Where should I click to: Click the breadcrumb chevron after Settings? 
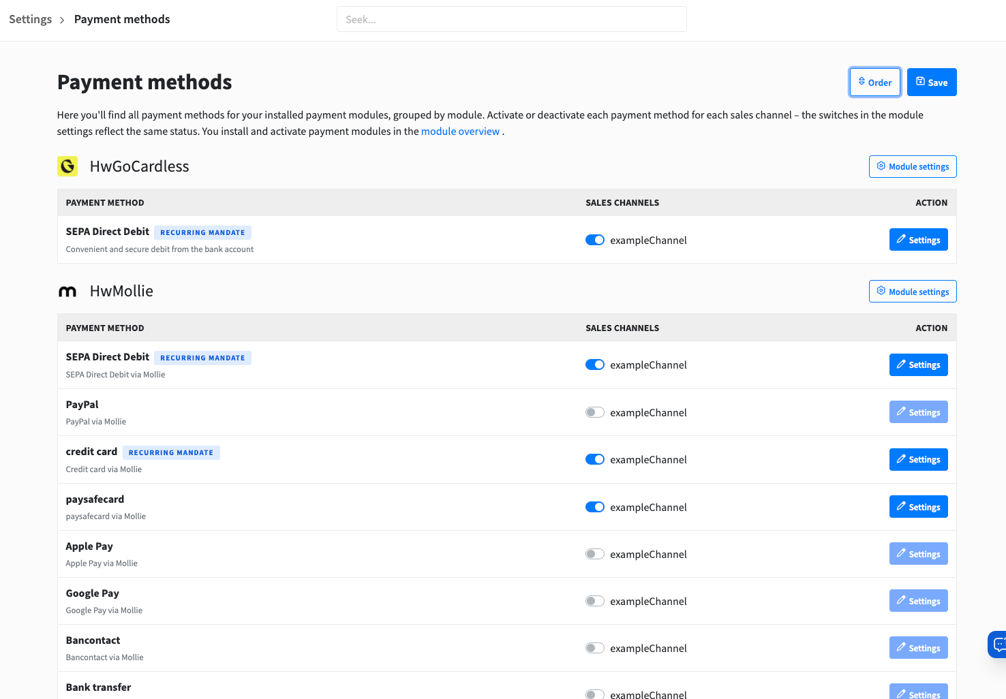tap(62, 20)
